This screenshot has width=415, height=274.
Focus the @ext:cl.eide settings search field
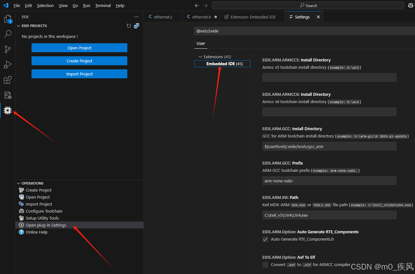304,31
